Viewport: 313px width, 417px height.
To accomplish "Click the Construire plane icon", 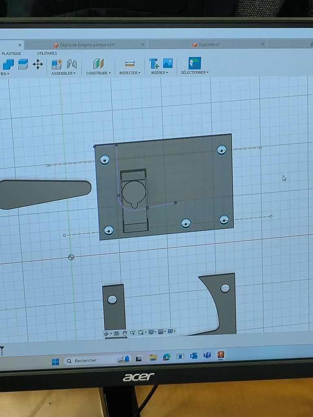I will click(98, 64).
